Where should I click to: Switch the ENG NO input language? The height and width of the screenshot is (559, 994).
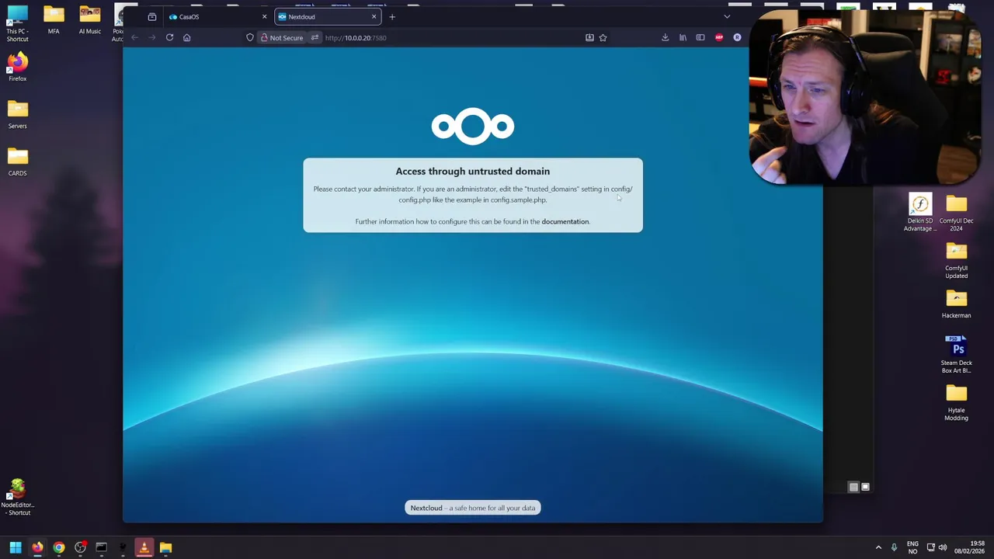912,547
